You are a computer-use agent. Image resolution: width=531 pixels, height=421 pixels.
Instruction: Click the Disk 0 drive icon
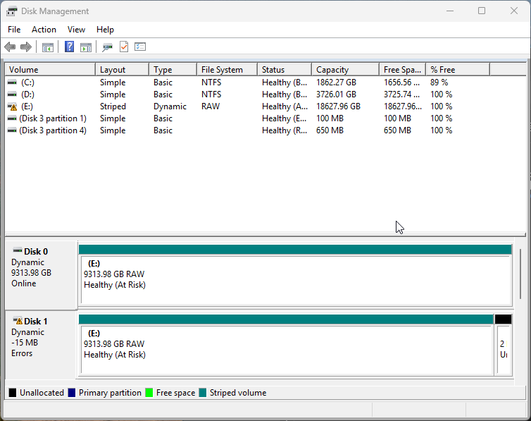pos(18,250)
